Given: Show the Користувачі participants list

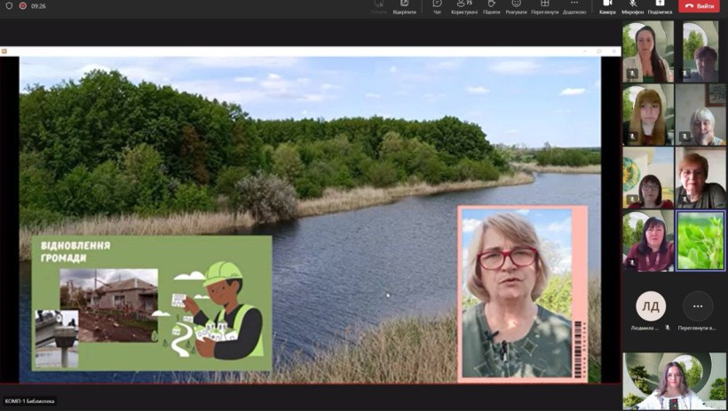Looking at the screenshot, I should (463, 7).
